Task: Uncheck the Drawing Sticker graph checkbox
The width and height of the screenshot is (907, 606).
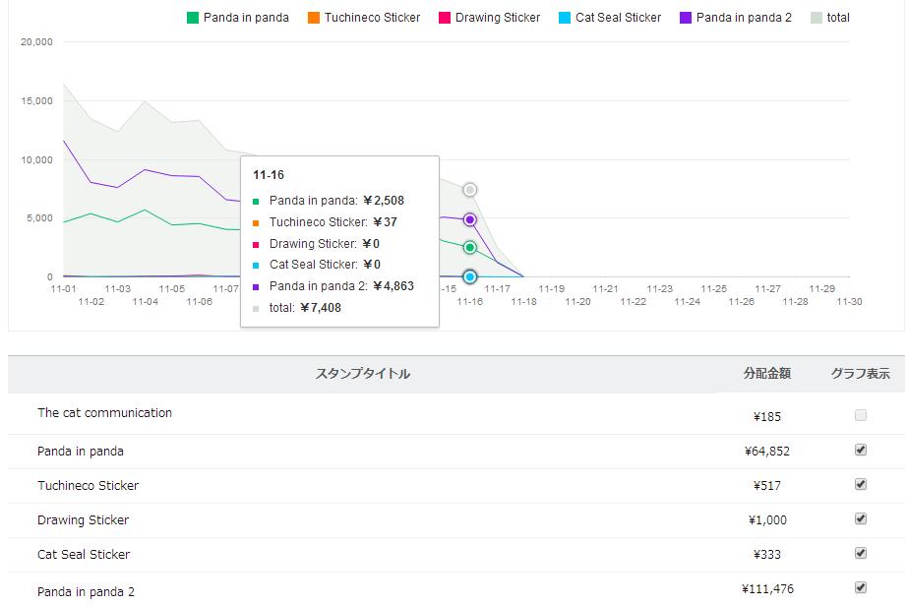Action: [x=861, y=518]
